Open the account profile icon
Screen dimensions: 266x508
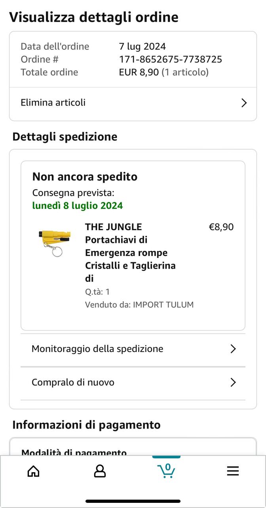100,471
